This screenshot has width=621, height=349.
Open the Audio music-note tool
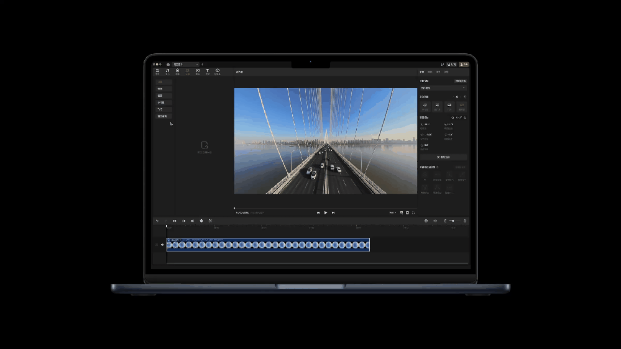[x=167, y=71]
